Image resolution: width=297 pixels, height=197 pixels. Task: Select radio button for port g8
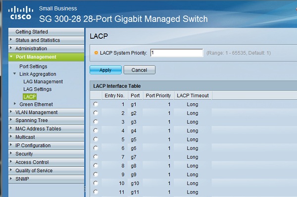point(96,165)
